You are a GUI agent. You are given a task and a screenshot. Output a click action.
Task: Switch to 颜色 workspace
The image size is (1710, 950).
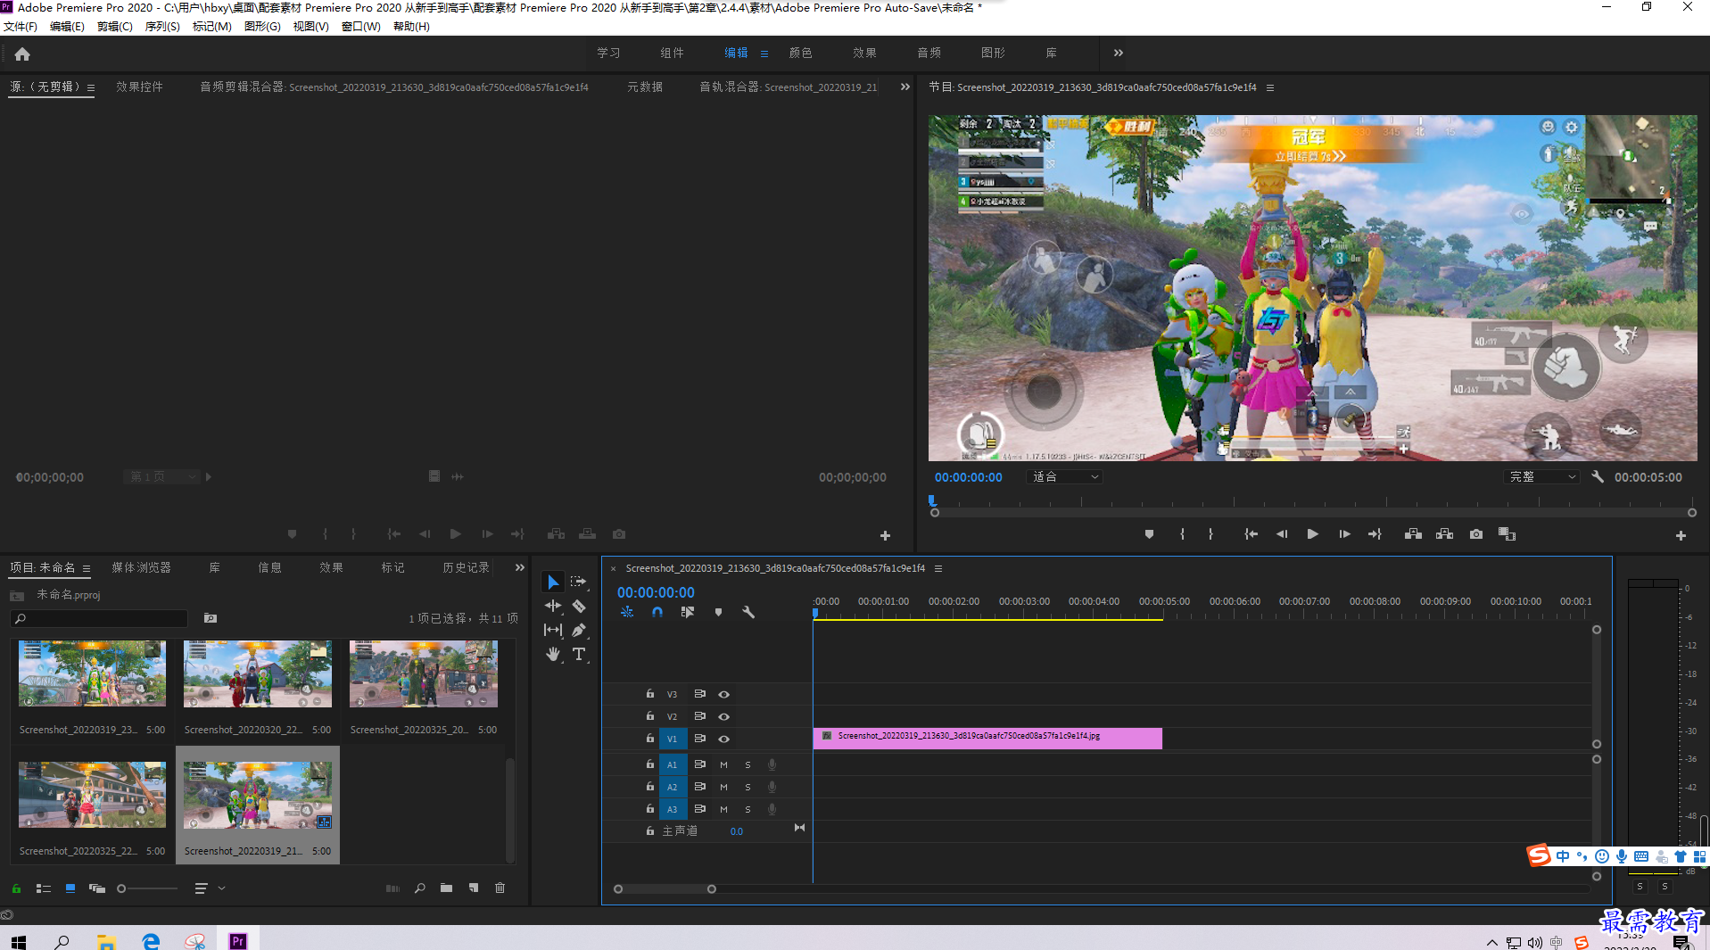point(800,54)
